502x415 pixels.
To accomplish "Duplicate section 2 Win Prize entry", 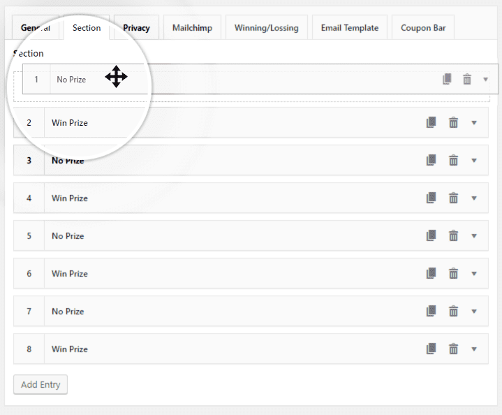I will 431,122.
